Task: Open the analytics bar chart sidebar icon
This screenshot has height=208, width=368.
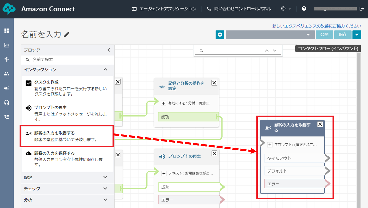Action: [x=7, y=45]
